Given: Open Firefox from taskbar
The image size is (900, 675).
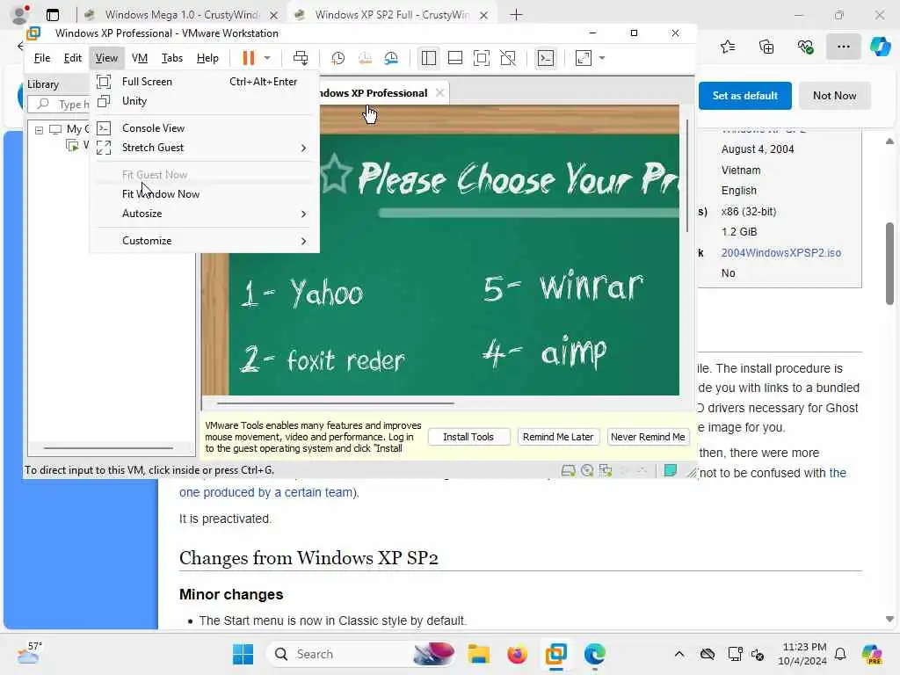Looking at the screenshot, I should click(x=517, y=654).
